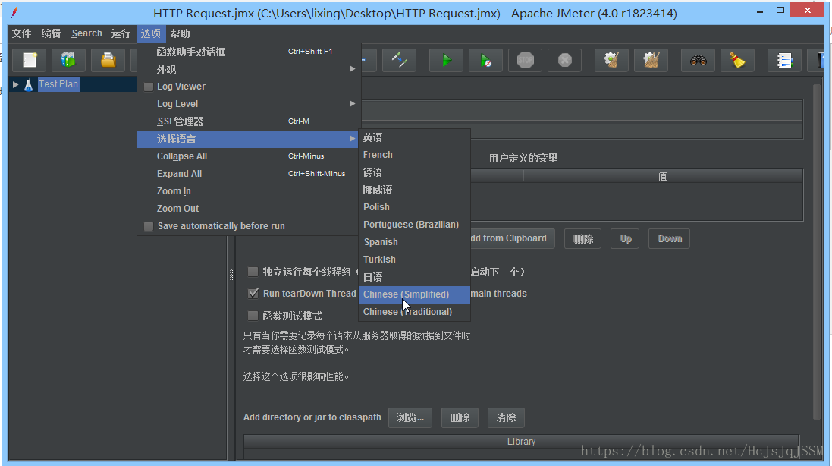The width and height of the screenshot is (832, 466).
Task: Click 删除 button beside Up
Action: coord(582,239)
